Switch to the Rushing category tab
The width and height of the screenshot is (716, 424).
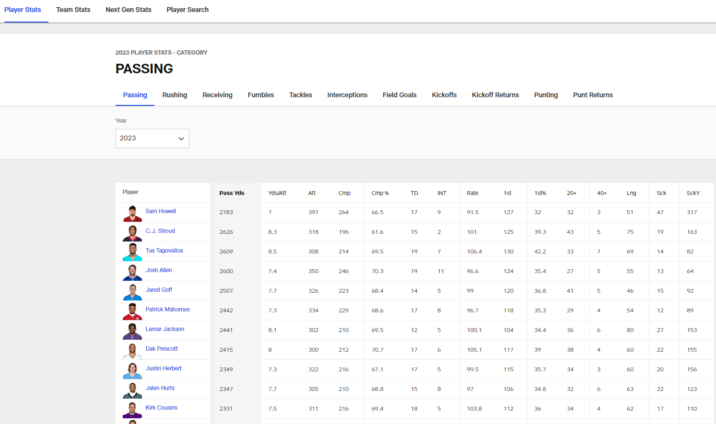tap(175, 95)
